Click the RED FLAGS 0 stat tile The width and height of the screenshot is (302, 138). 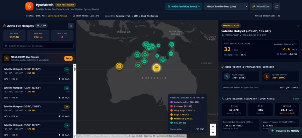[x=62, y=36]
